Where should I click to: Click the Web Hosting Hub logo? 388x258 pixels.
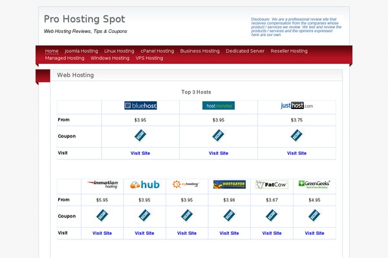point(144,184)
